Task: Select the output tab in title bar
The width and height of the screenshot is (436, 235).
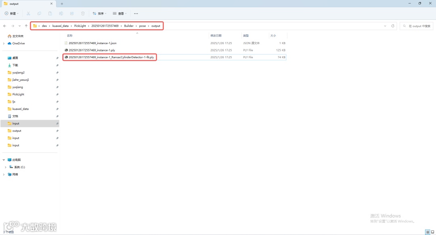Action: pyautogui.click(x=28, y=4)
